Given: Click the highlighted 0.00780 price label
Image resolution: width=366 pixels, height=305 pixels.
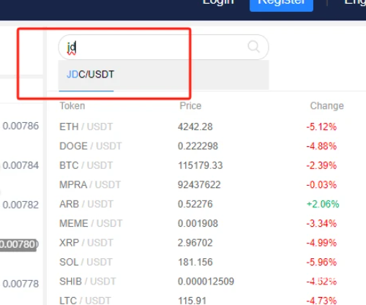Looking at the screenshot, I should (18, 244).
